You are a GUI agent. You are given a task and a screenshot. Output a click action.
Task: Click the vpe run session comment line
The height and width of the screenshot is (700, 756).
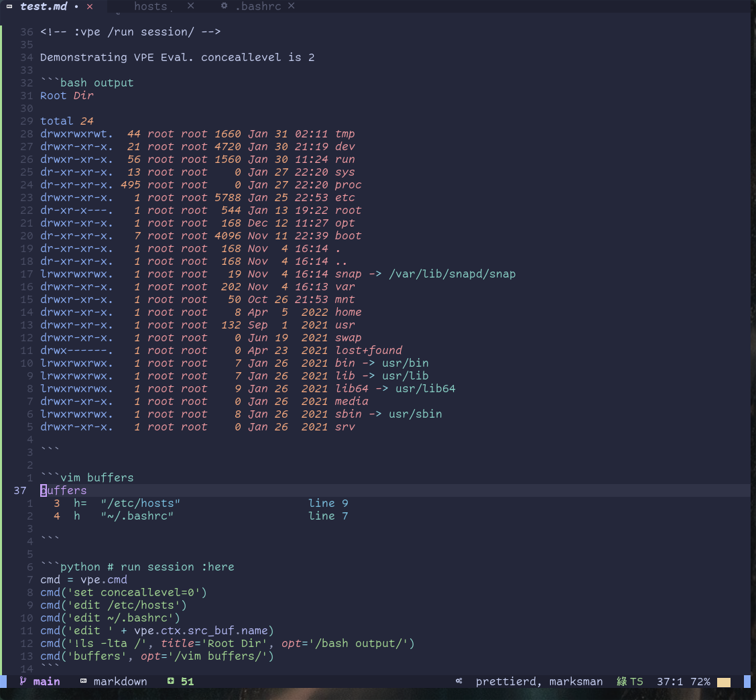[130, 32]
